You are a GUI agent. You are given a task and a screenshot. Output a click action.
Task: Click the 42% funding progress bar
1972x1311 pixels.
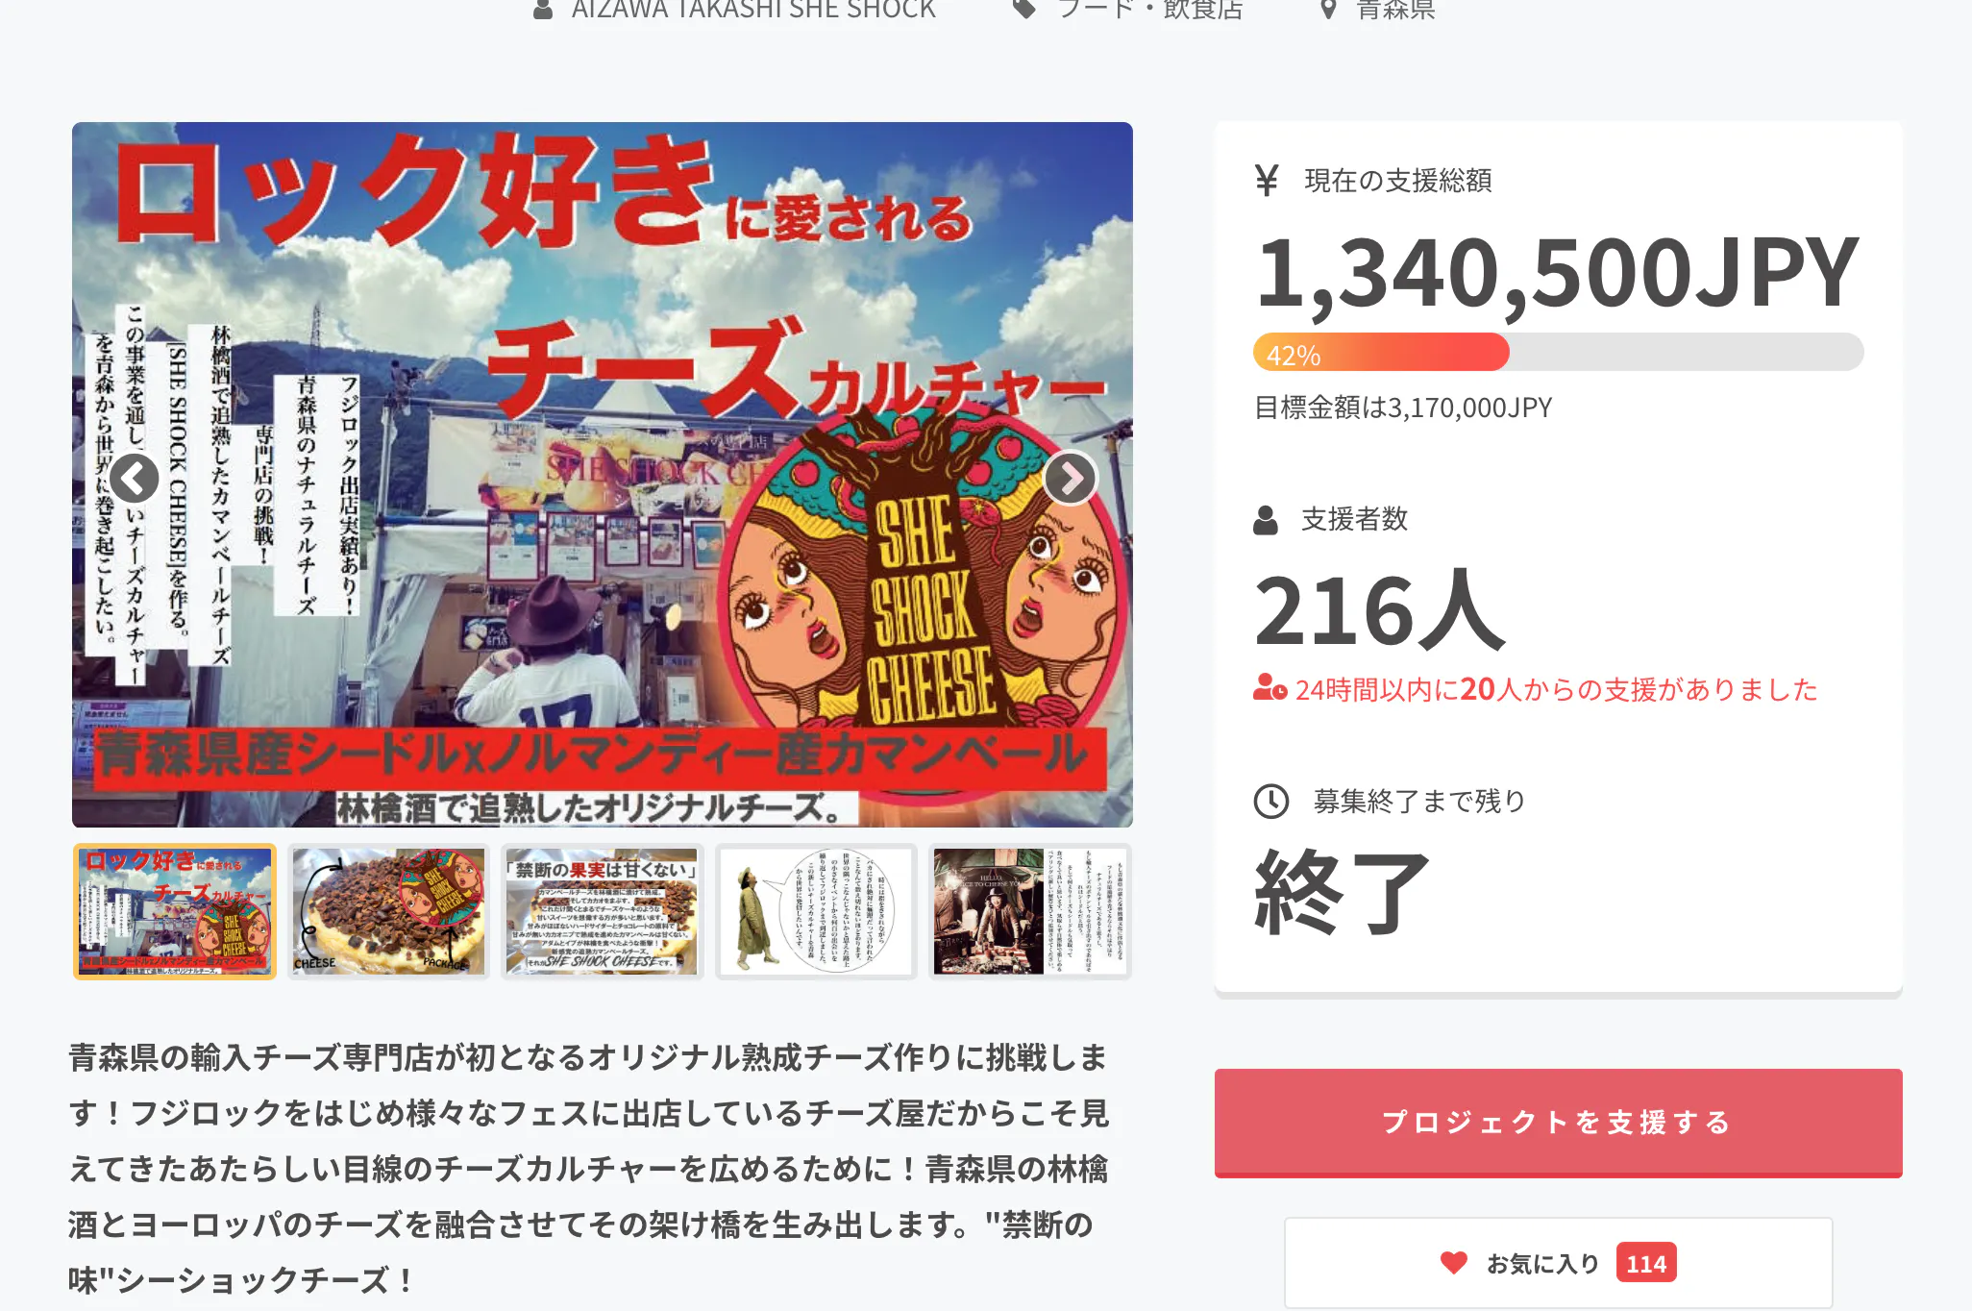pyautogui.click(x=1558, y=352)
